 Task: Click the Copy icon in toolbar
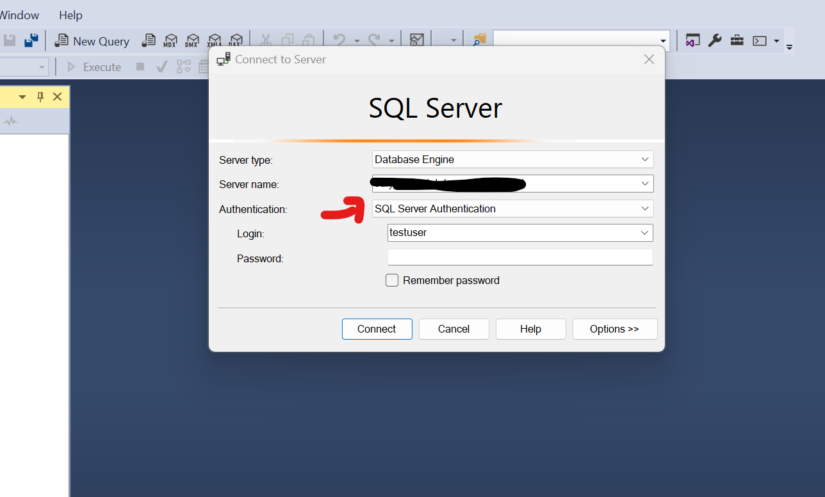tap(288, 41)
